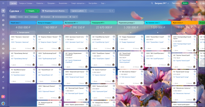205x107 pixels.
Task: Click Ждем оплату stage header
Action: point(184,23)
